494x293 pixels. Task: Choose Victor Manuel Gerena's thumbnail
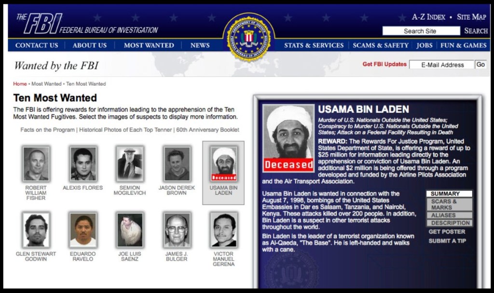[224, 230]
